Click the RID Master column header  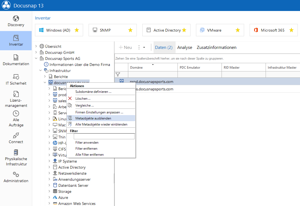pos(244,67)
